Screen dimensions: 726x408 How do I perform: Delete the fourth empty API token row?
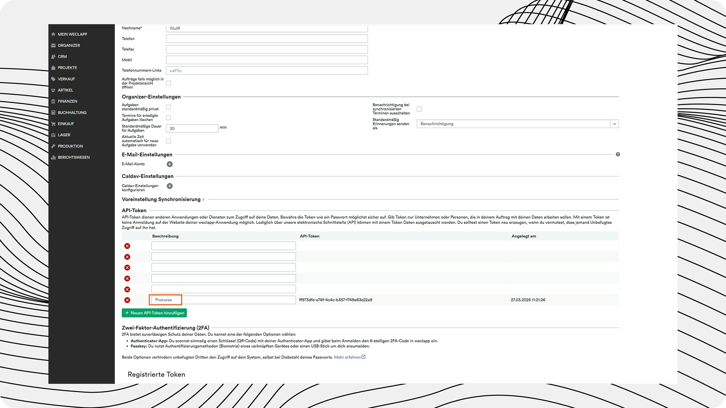click(x=127, y=278)
